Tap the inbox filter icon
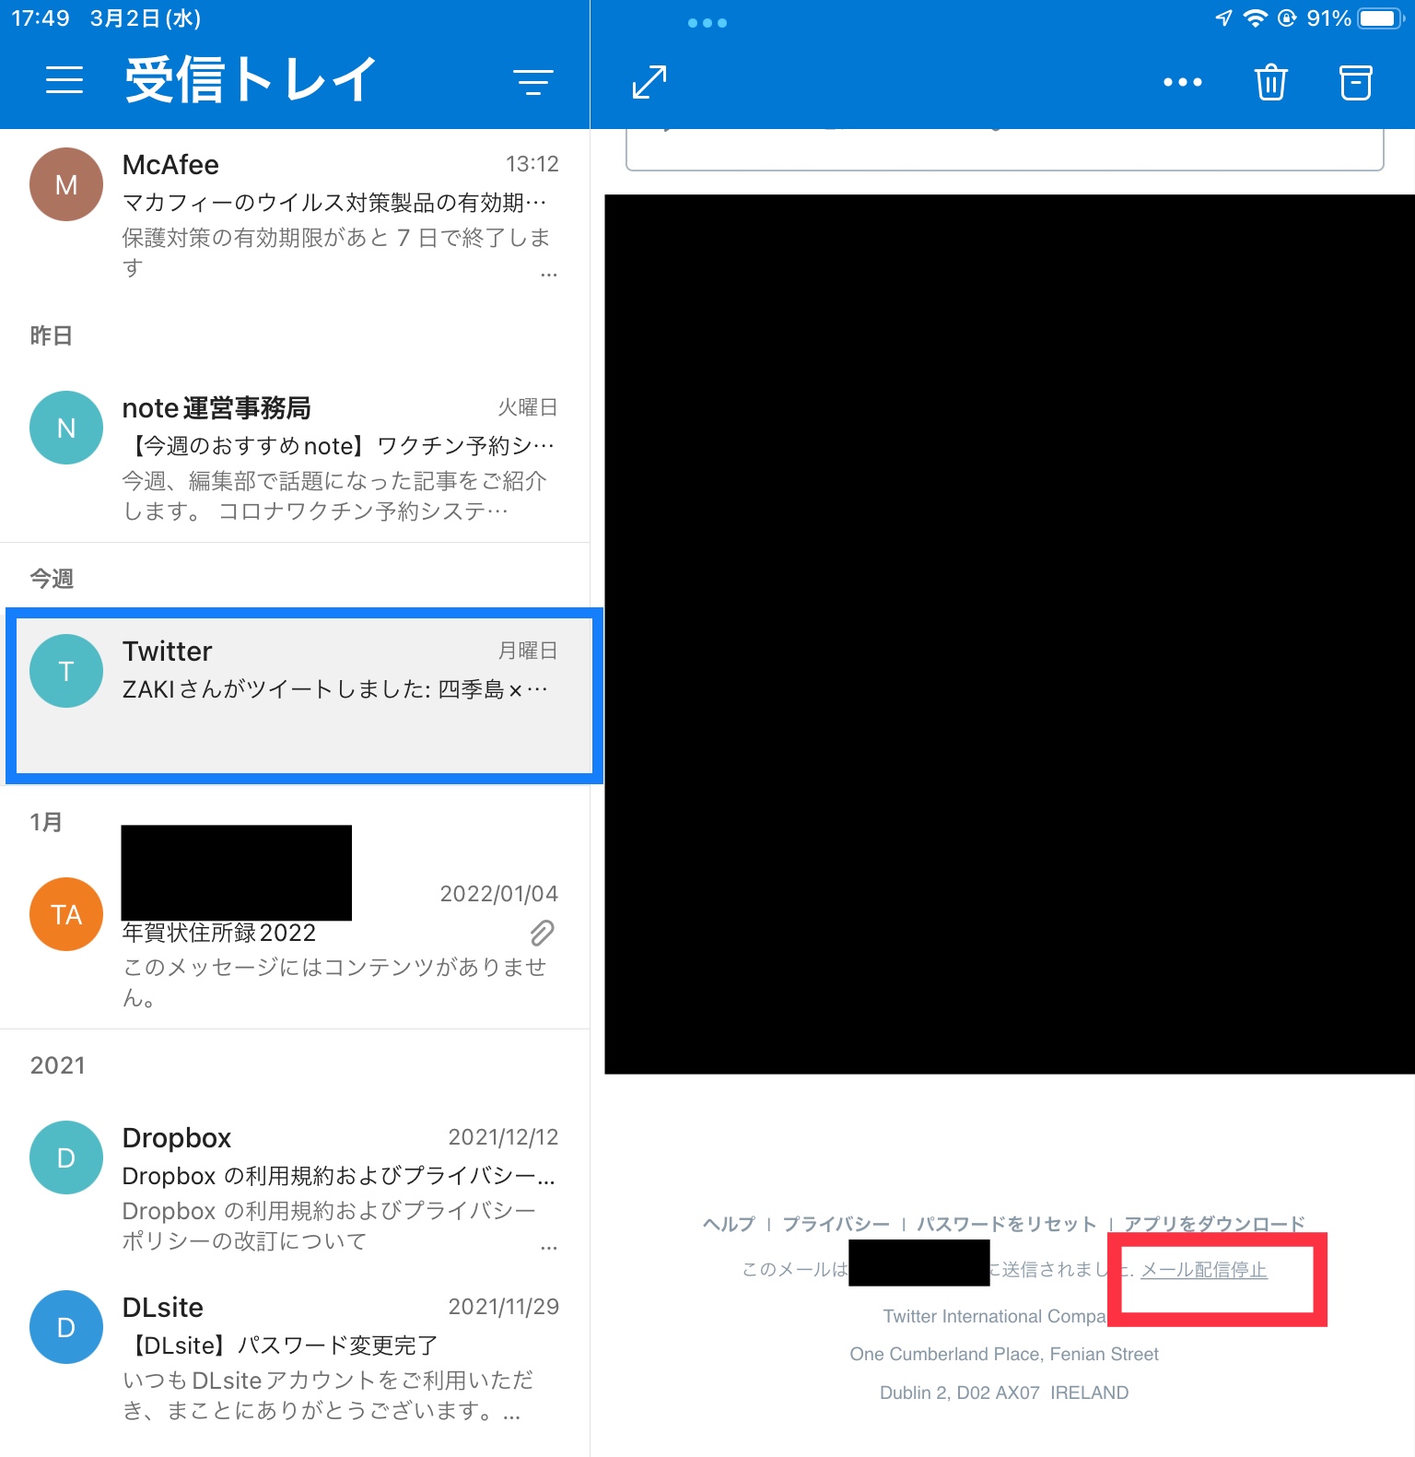This screenshot has height=1457, width=1415. tap(533, 82)
